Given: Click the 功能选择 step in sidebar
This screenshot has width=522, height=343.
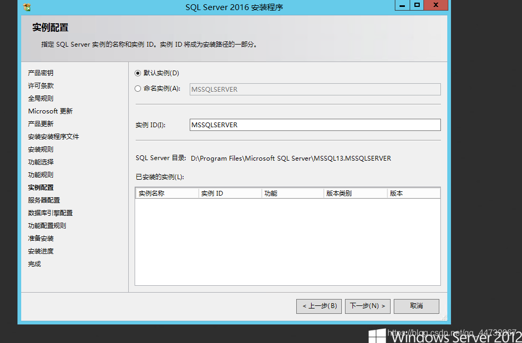Looking at the screenshot, I should coord(41,162).
